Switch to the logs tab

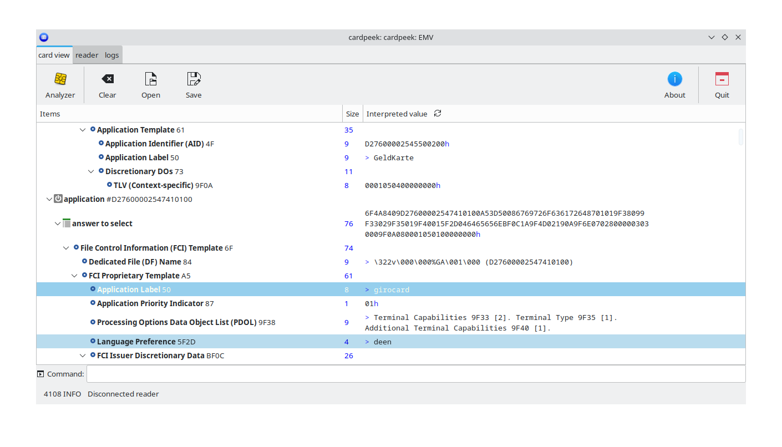[112, 55]
